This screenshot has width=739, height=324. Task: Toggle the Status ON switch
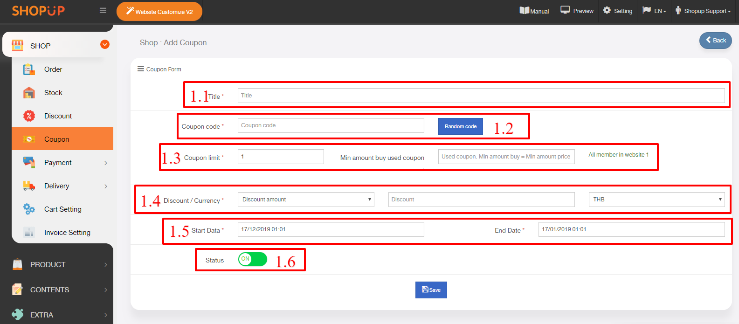pyautogui.click(x=253, y=259)
